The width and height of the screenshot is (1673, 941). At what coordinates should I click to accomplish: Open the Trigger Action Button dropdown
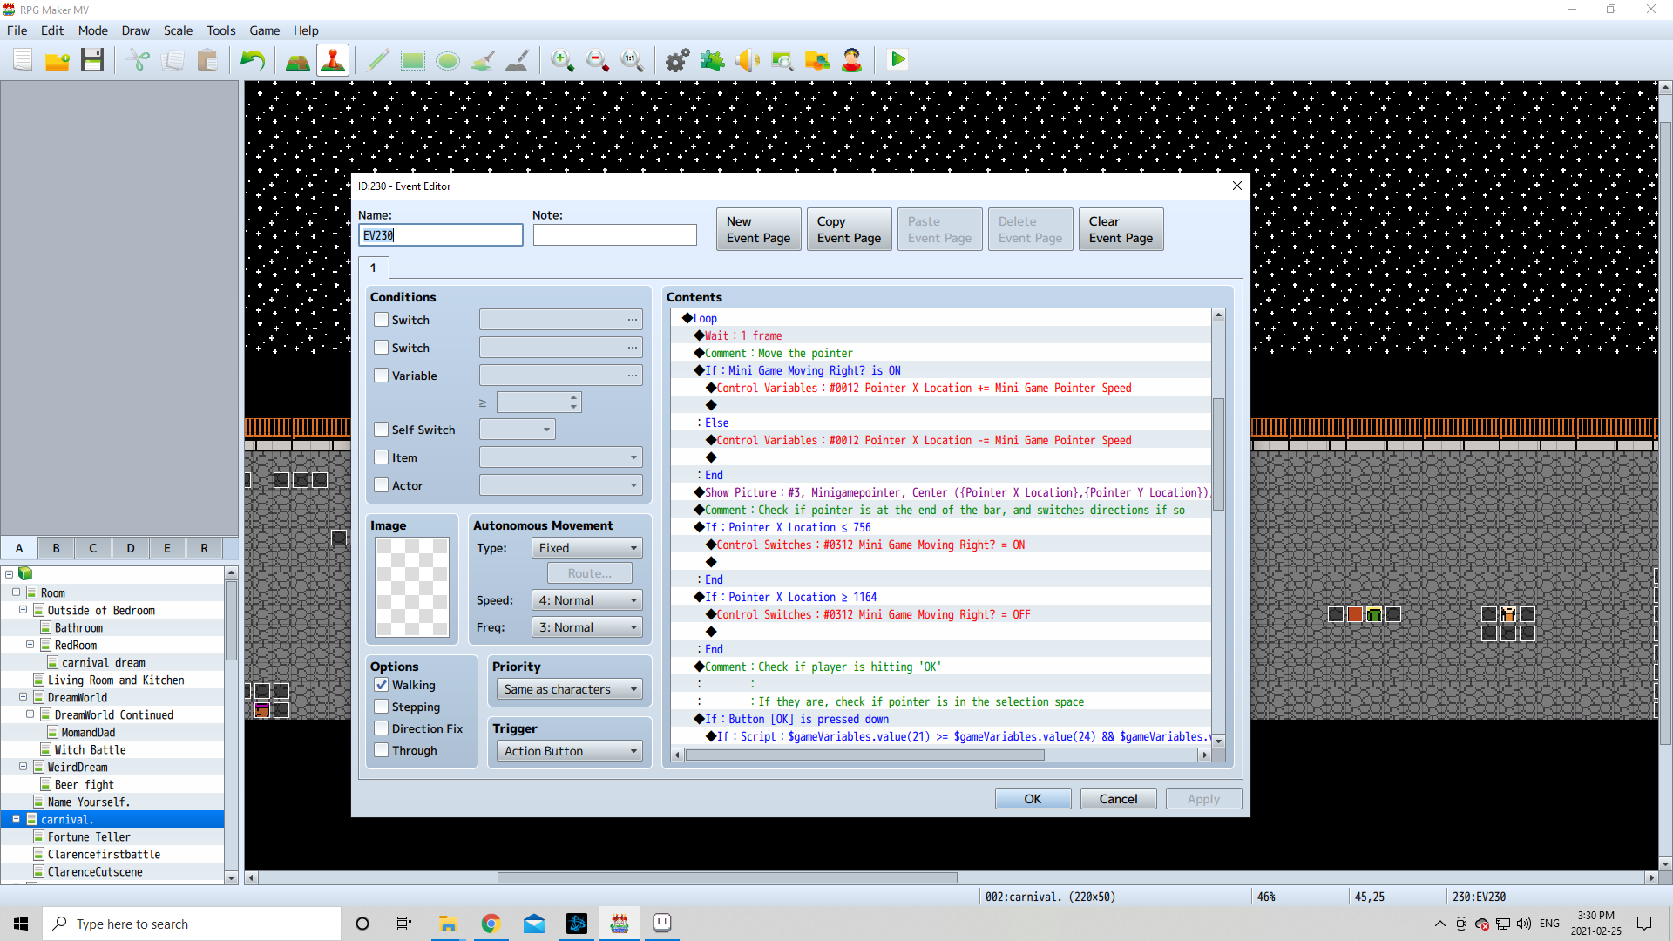(569, 751)
